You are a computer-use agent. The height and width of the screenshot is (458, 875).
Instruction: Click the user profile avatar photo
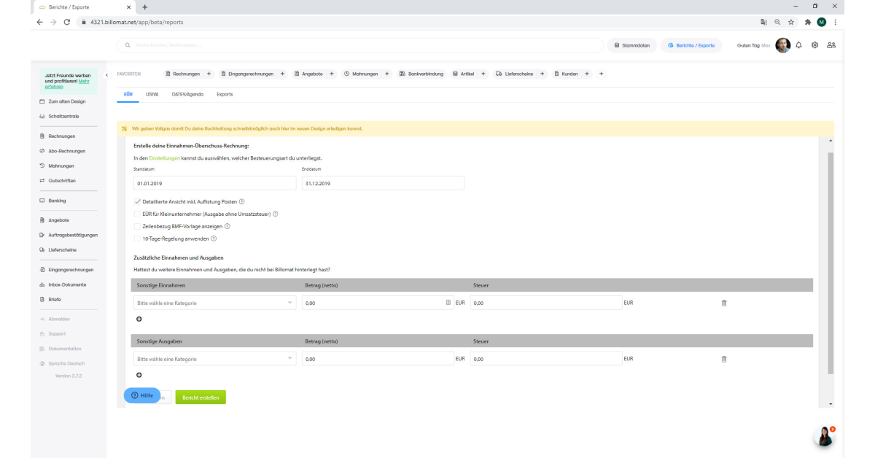tap(782, 45)
